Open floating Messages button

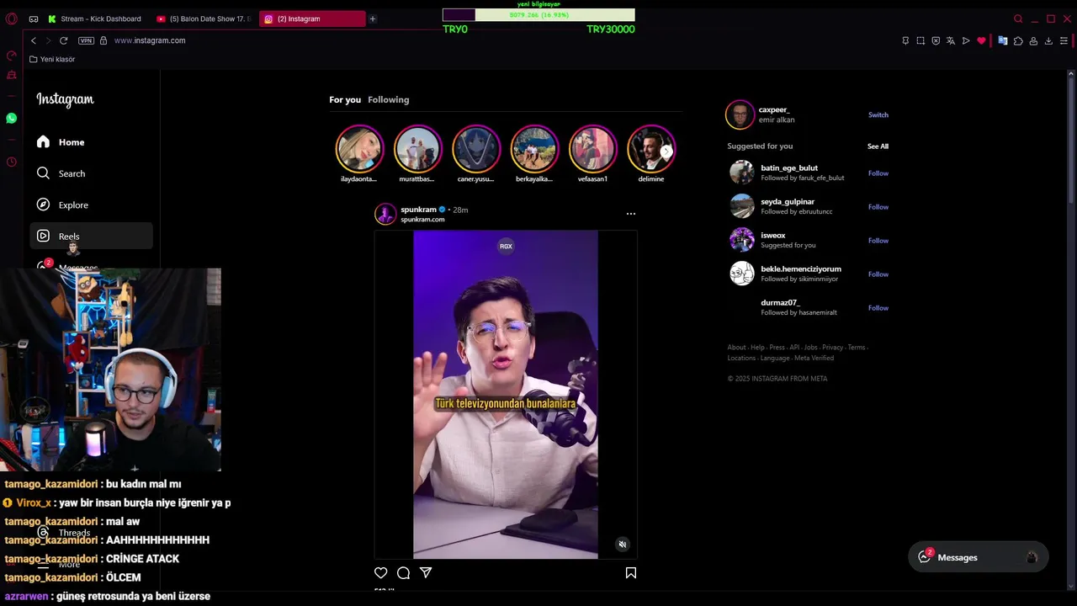979,557
